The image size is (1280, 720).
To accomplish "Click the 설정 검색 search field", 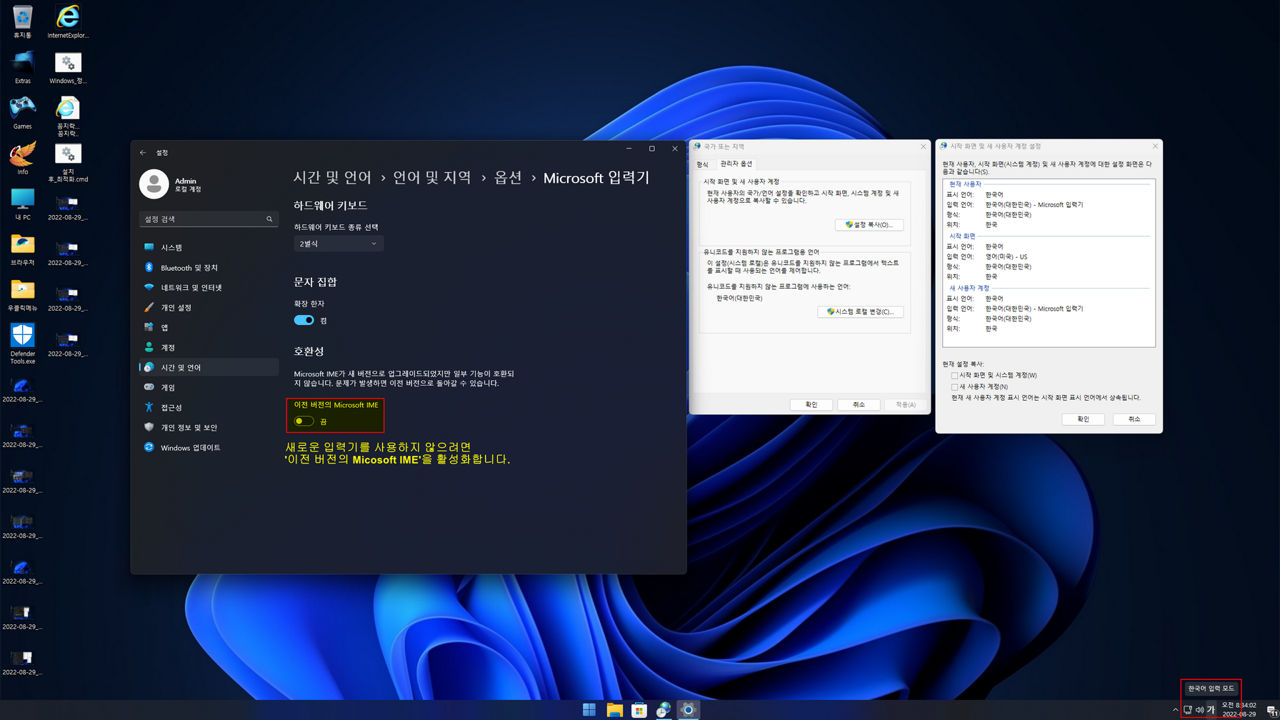I will pos(207,219).
